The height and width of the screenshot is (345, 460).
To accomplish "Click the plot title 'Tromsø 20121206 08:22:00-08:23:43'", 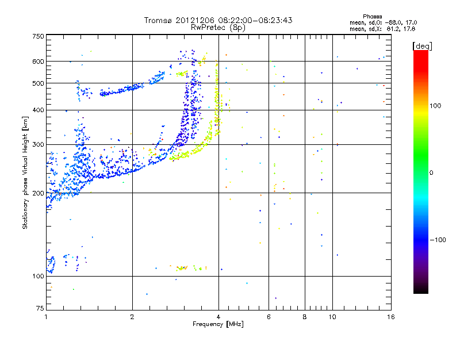I will [218, 20].
